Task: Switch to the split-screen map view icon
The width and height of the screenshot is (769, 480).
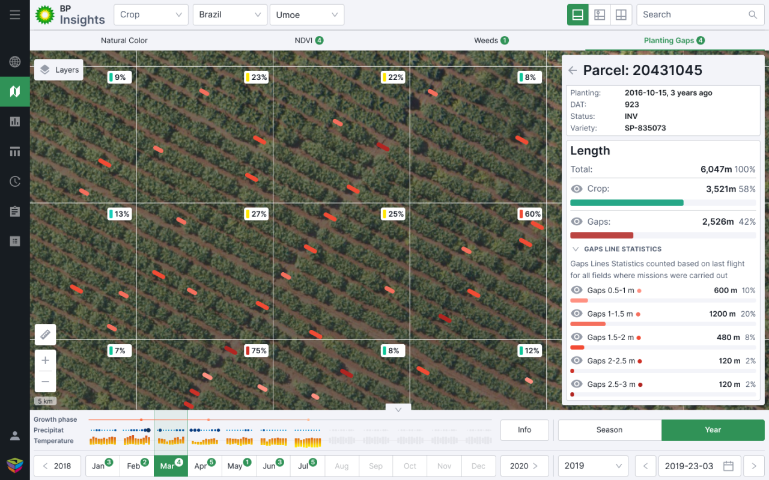Action: tap(599, 14)
